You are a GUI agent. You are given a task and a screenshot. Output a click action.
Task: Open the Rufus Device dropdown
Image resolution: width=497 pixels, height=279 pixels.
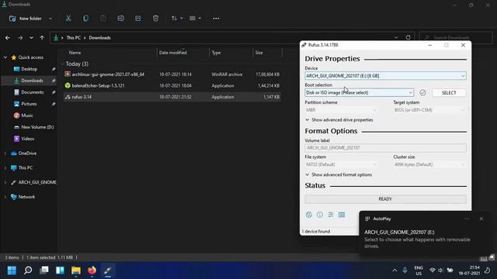click(x=385, y=76)
